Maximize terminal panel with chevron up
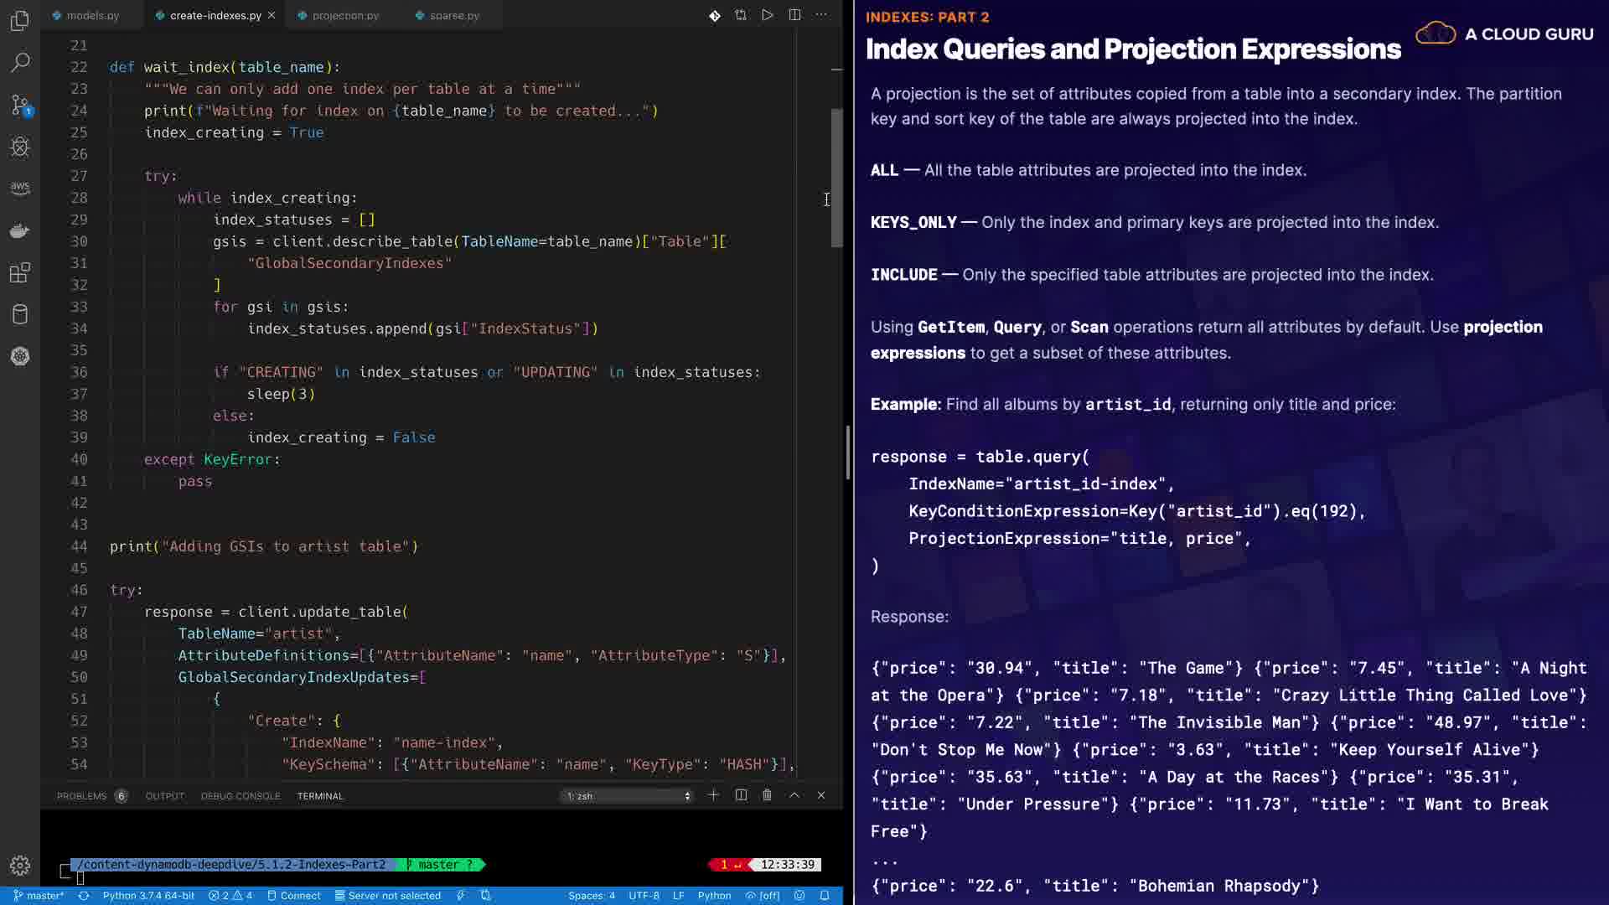The width and height of the screenshot is (1609, 905). pos(794,795)
